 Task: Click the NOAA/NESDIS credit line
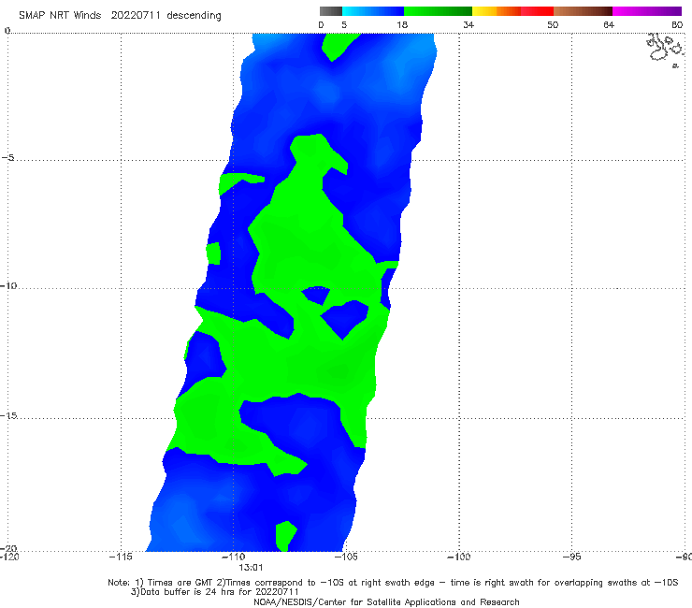point(386,601)
